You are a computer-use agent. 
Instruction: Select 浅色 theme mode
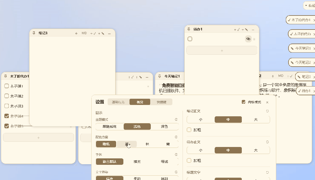[x=137, y=127]
